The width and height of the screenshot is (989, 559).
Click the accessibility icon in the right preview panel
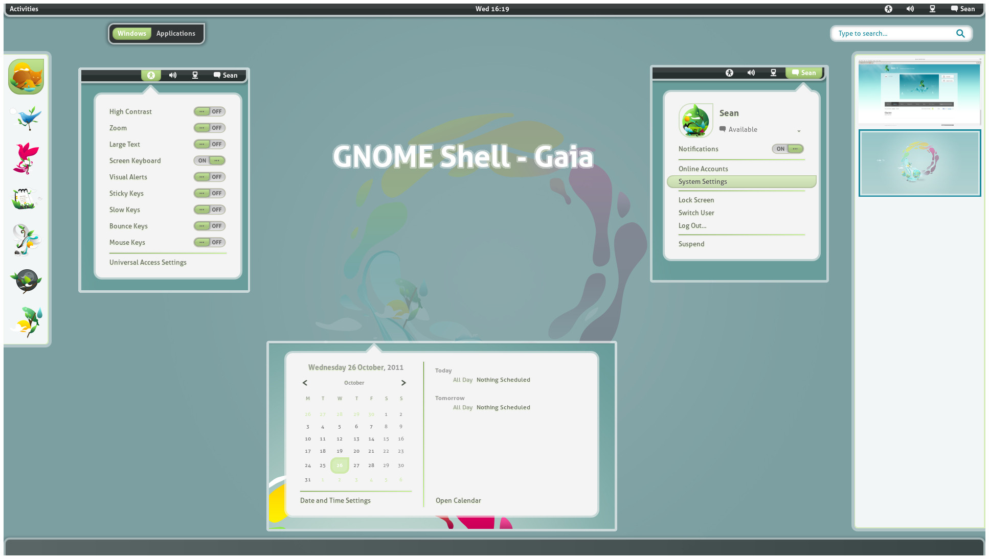729,73
